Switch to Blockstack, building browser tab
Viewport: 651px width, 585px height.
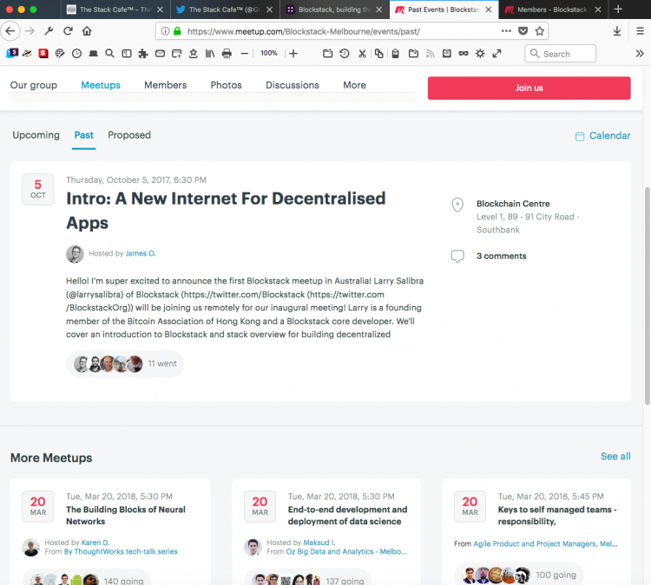[x=334, y=10]
